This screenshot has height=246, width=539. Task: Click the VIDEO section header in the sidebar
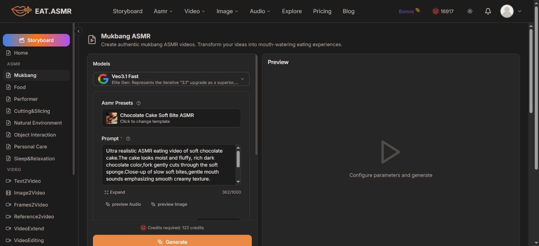pyautogui.click(x=14, y=169)
